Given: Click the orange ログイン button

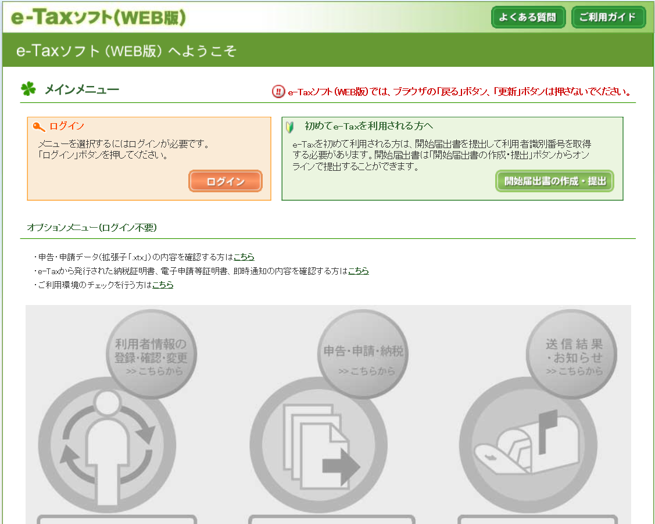Looking at the screenshot, I should (225, 181).
